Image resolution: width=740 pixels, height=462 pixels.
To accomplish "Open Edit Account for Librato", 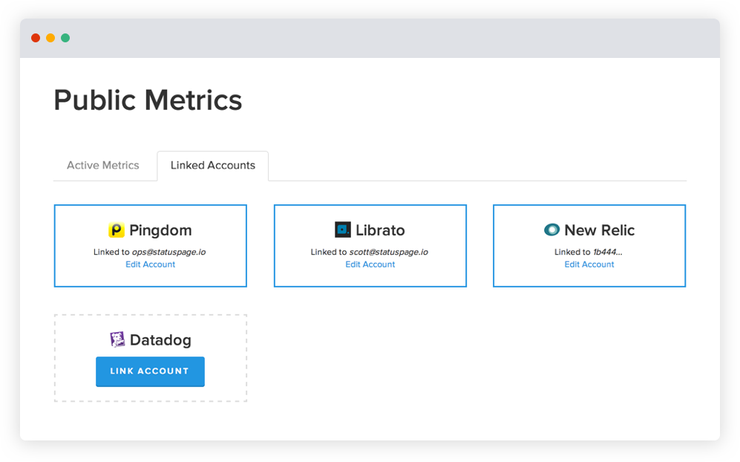I will pos(370,264).
